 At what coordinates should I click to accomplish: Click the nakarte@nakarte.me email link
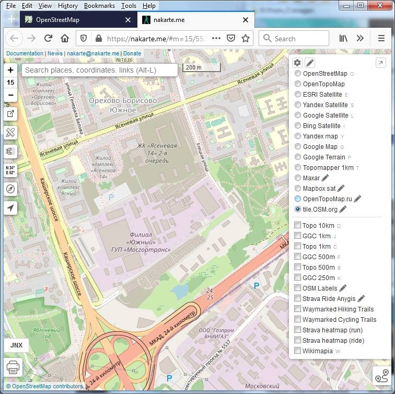(x=93, y=53)
